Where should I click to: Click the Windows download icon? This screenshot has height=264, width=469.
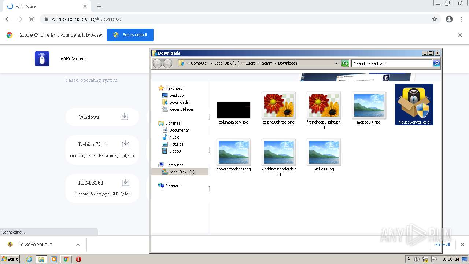[124, 117]
